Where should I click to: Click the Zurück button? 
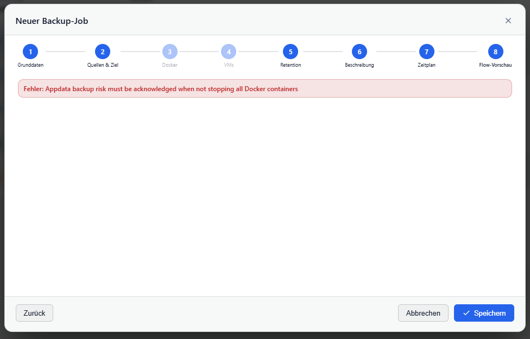click(34, 313)
